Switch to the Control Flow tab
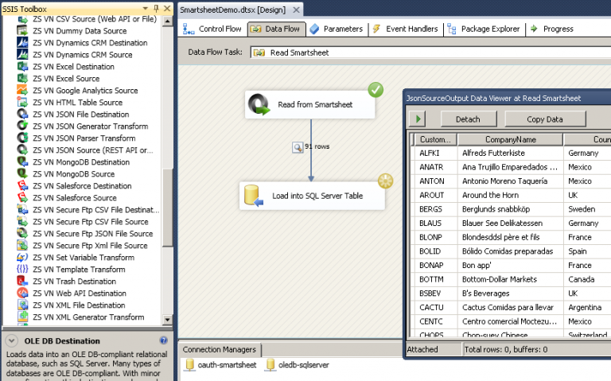This screenshot has height=381, width=611. click(x=212, y=29)
